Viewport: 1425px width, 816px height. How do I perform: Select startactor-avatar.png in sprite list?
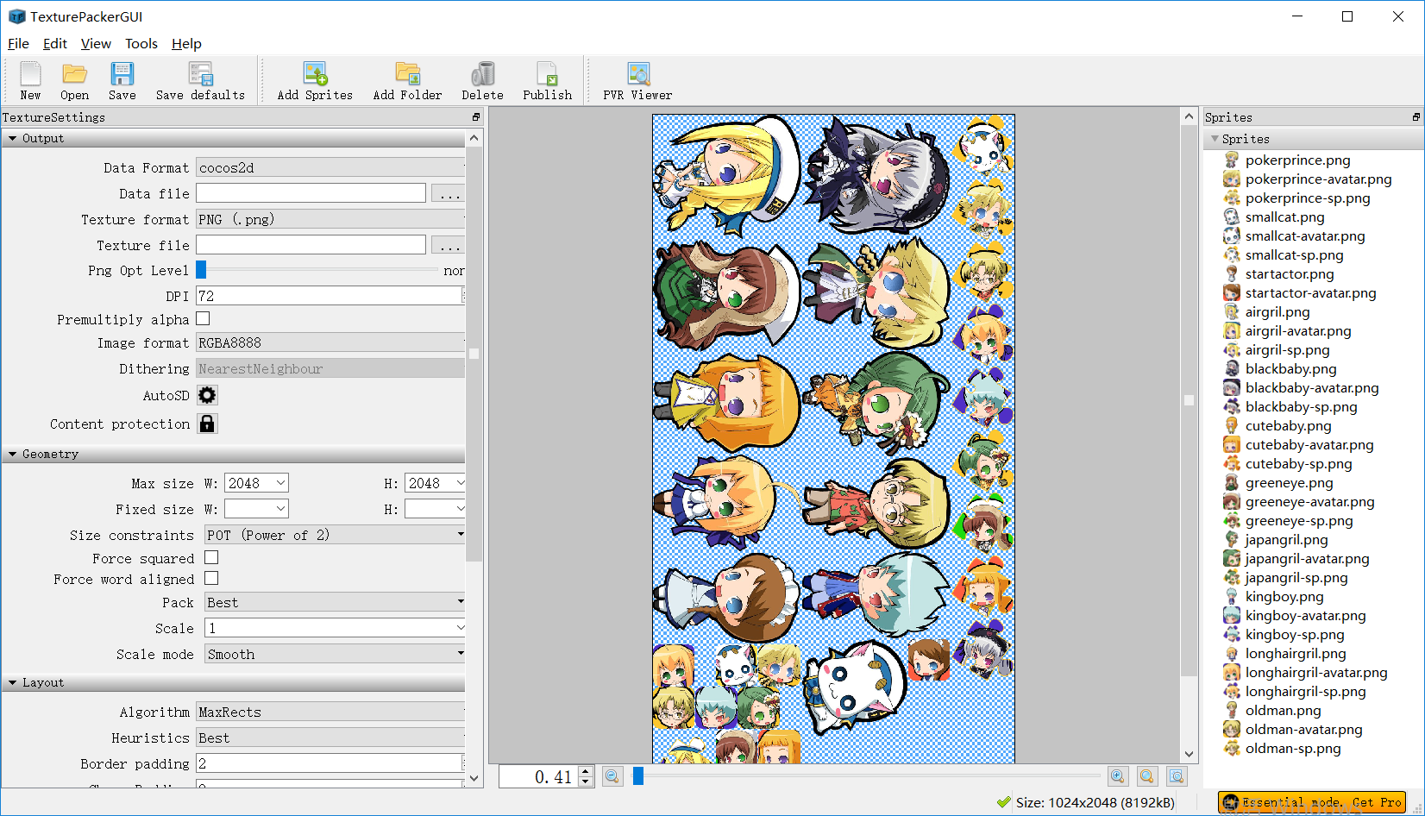click(1310, 292)
